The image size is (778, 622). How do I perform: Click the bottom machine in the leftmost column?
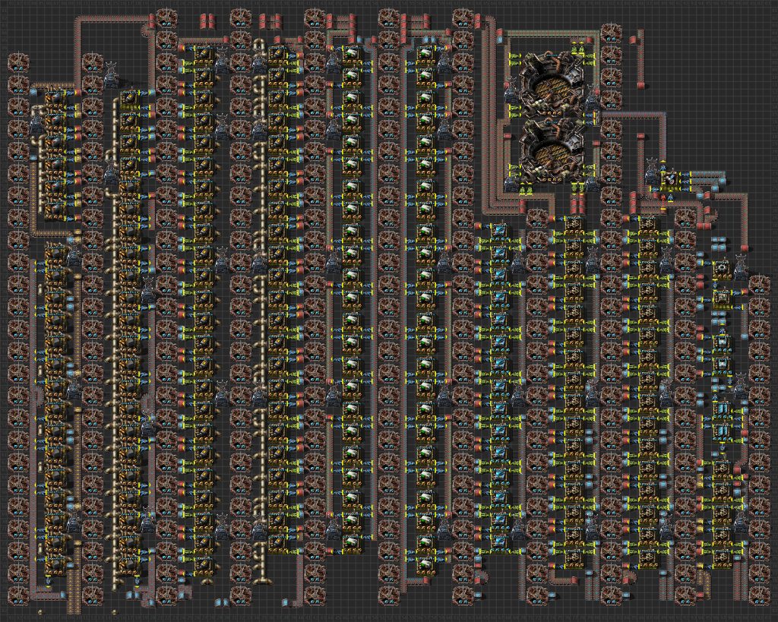(55, 566)
